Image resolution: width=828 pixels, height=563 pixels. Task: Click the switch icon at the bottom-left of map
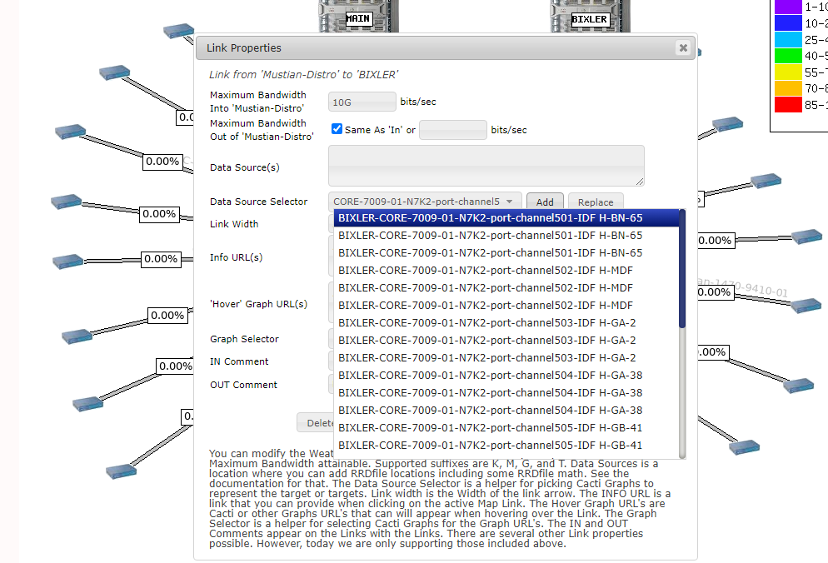(x=121, y=471)
